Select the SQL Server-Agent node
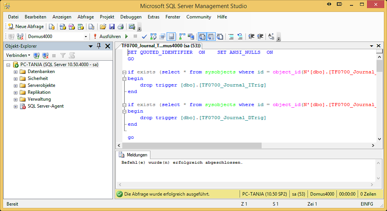This screenshot has width=387, height=211. [x=45, y=106]
